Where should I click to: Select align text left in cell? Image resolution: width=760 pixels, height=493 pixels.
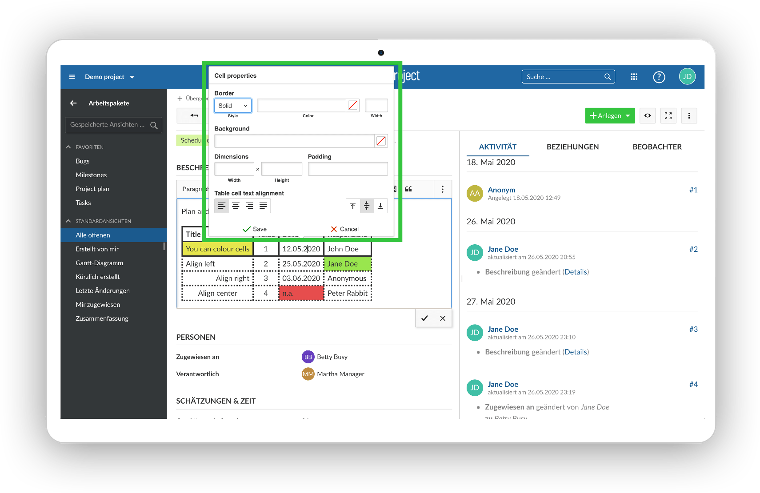[222, 206]
